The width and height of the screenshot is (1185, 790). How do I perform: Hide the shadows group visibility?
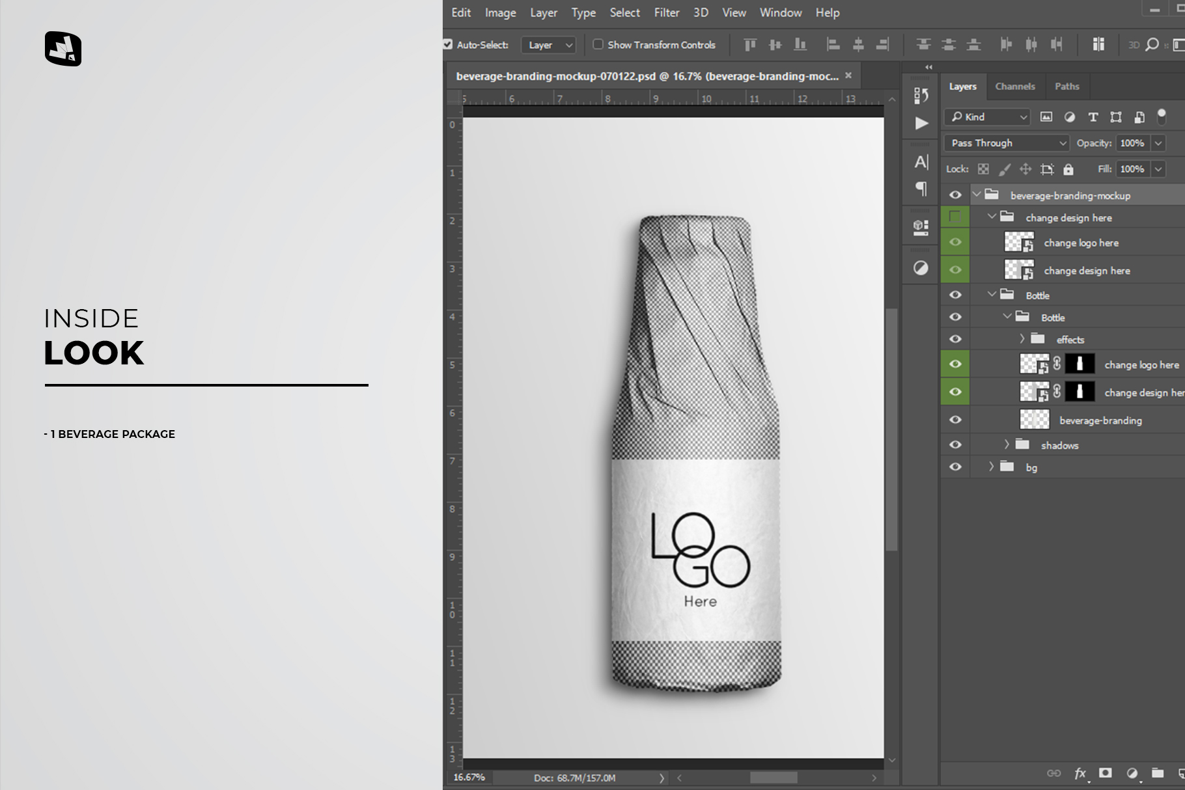pos(955,445)
